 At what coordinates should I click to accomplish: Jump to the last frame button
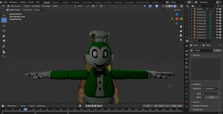coord(101,106)
